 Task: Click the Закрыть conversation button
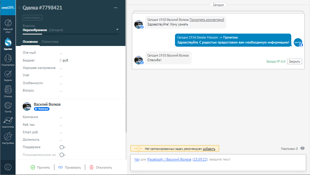pos(294,61)
